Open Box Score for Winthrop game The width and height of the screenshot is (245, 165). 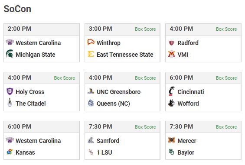pyautogui.click(x=145, y=29)
